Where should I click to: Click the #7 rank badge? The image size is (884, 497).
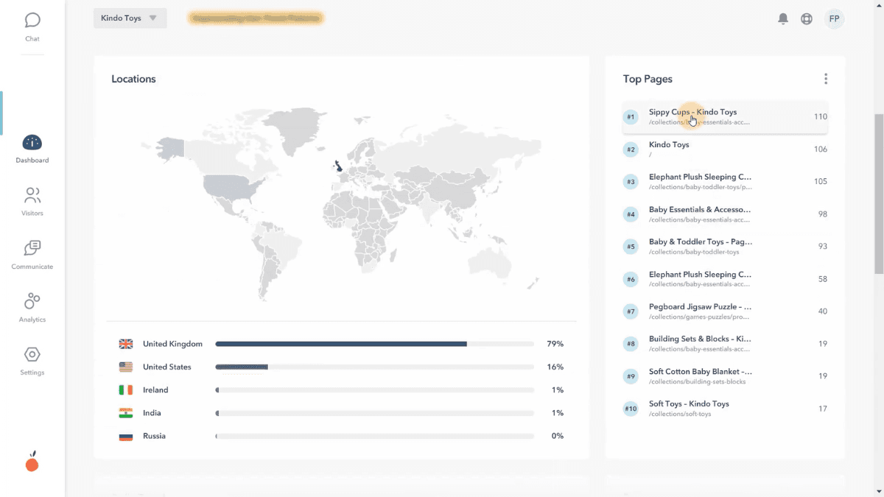[631, 311]
